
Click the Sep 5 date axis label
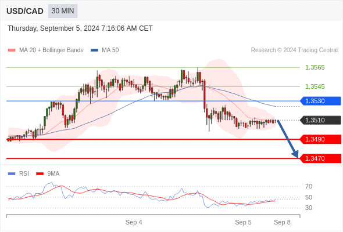point(243,222)
